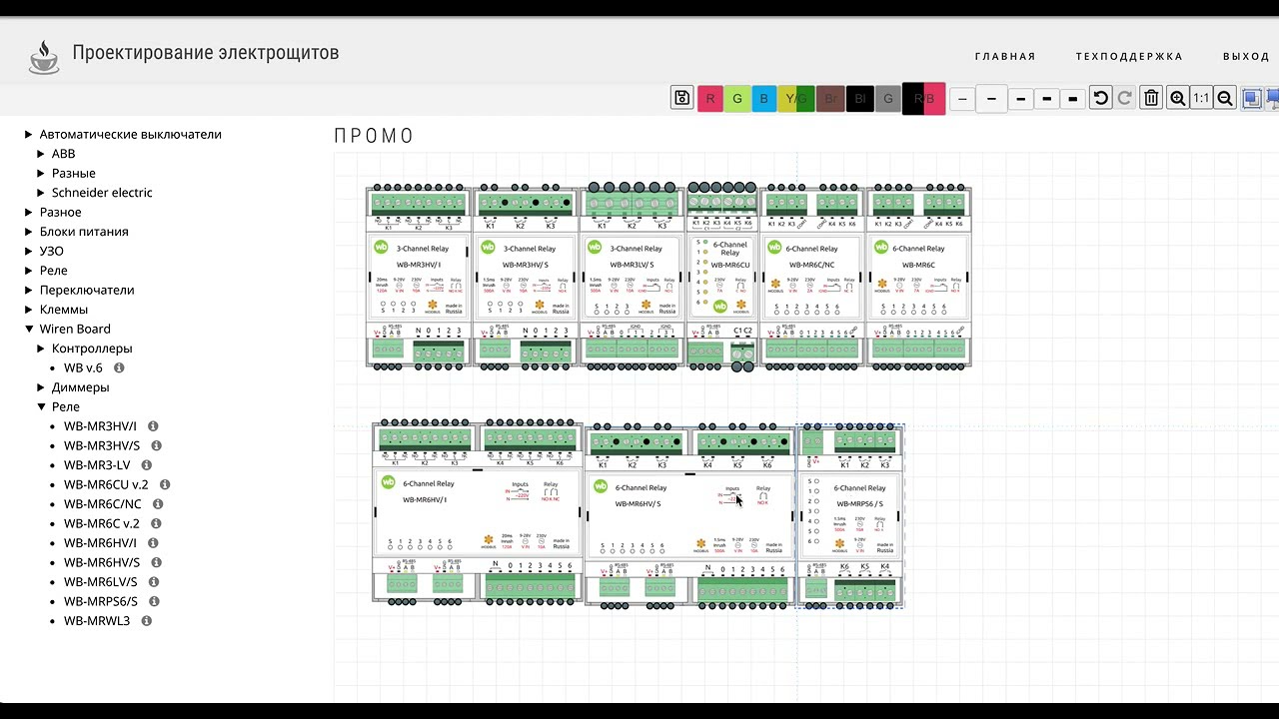Screen dimensions: 1279x719
Task: Click the redo arrow icon
Action: click(x=1125, y=98)
